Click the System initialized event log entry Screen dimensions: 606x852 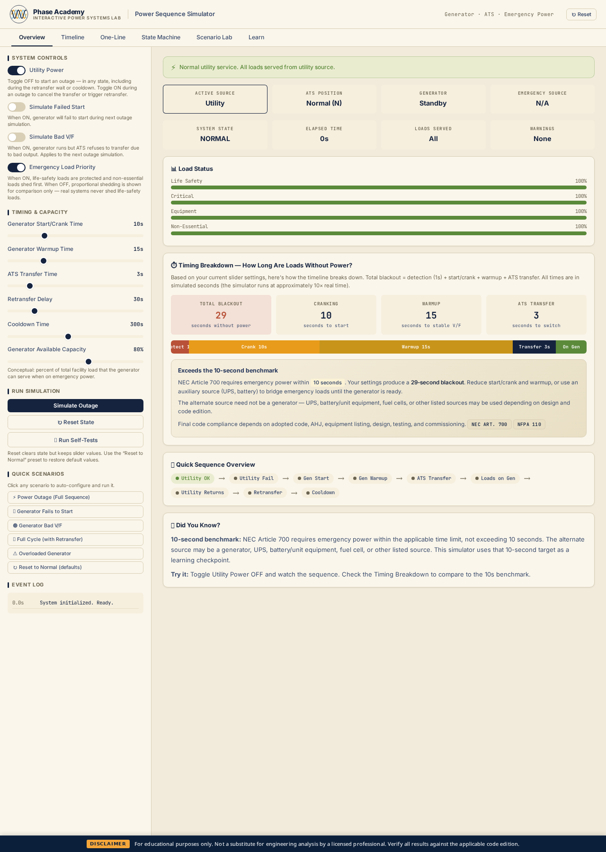[75, 603]
